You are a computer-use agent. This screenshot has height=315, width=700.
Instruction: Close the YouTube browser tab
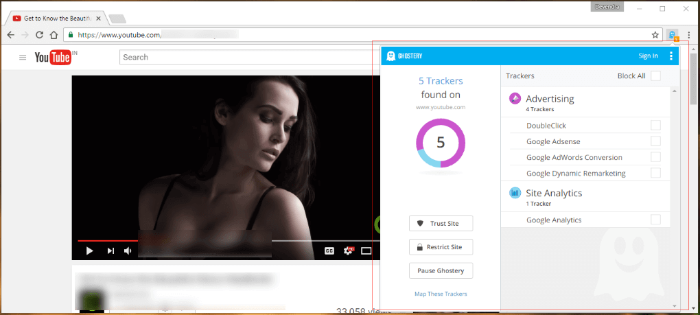(x=99, y=19)
